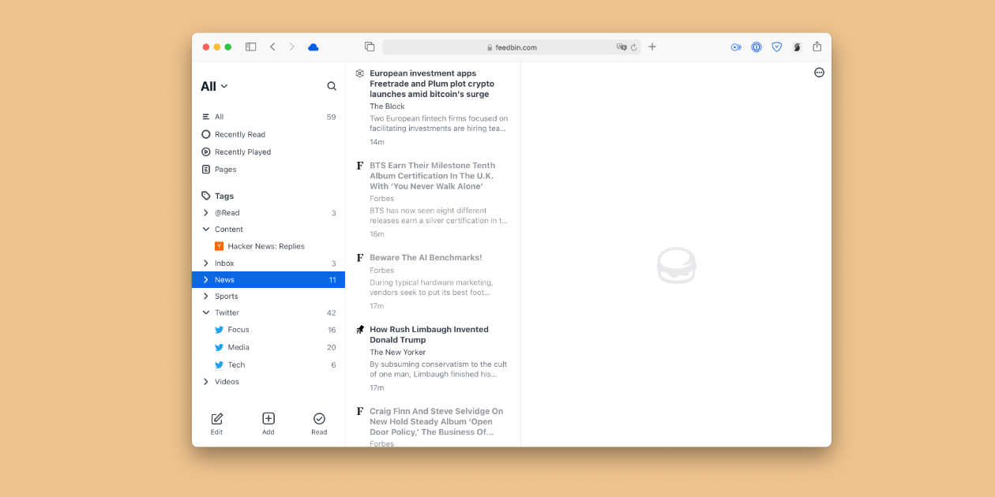Open the Pages section

tap(268, 169)
